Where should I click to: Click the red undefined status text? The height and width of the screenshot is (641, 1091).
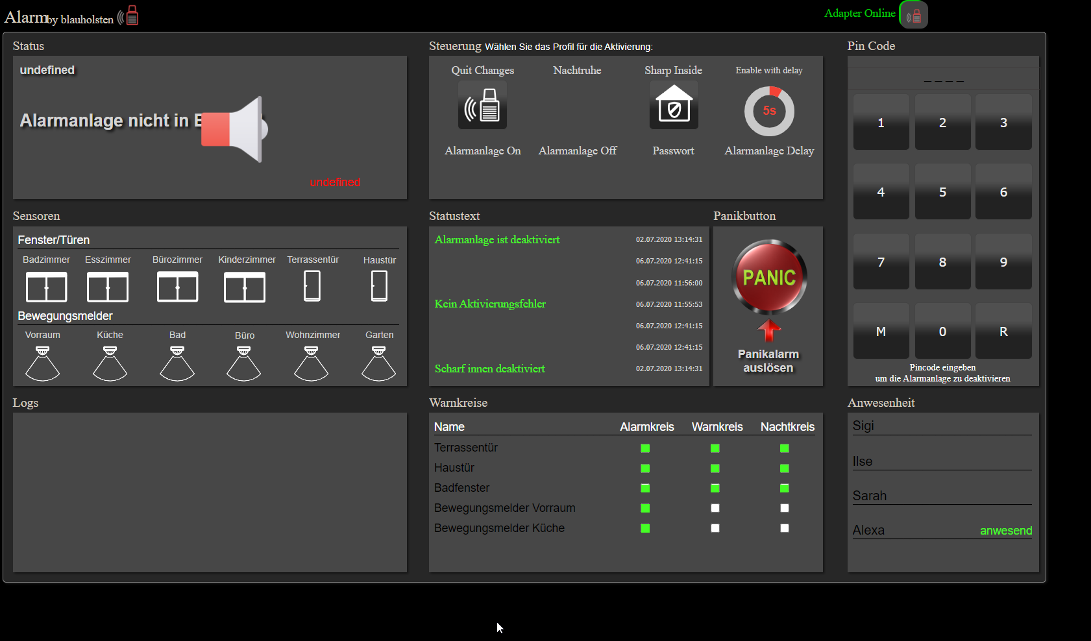click(x=335, y=182)
